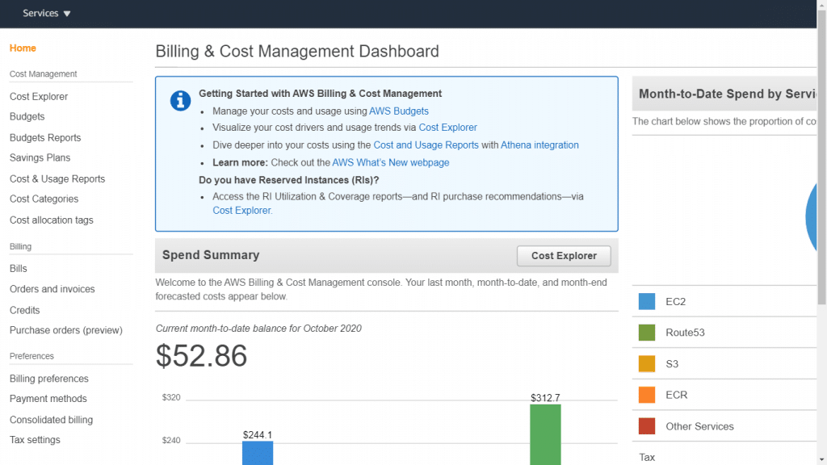This screenshot has height=465, width=827.
Task: Click the green Route53 legend swatch
Action: (x=647, y=333)
